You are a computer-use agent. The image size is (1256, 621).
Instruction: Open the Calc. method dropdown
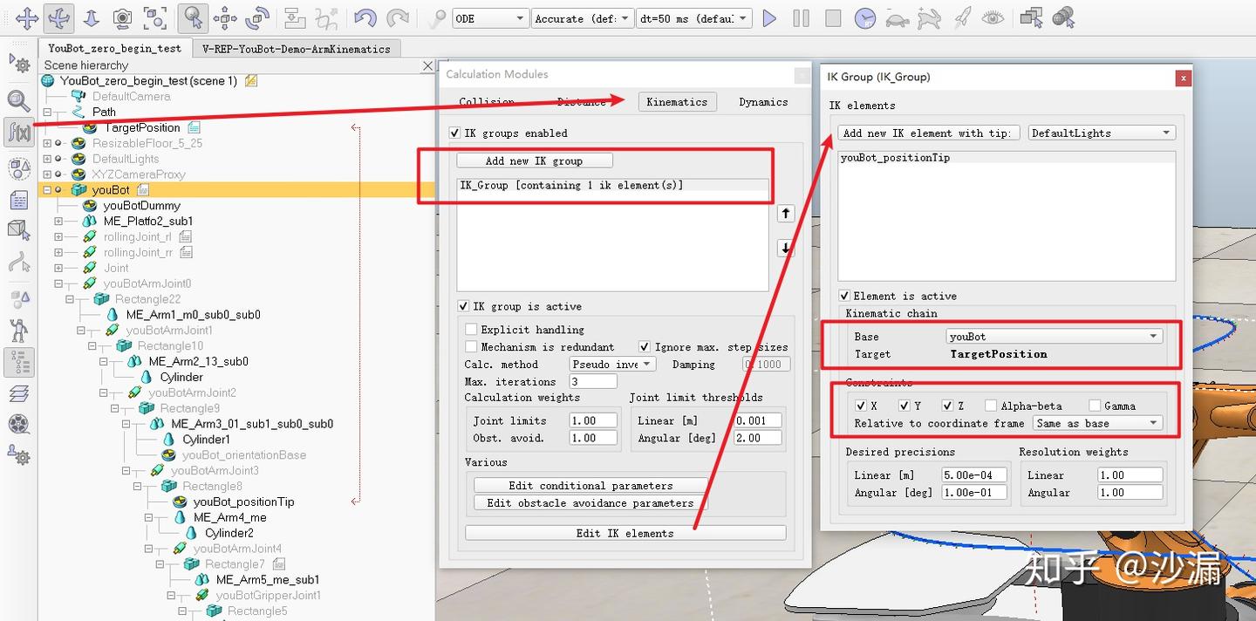point(612,365)
